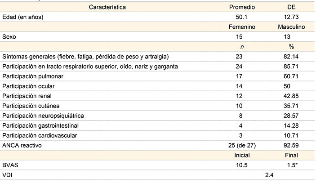Click the 'Femenino' subheader

pyautogui.click(x=242, y=27)
